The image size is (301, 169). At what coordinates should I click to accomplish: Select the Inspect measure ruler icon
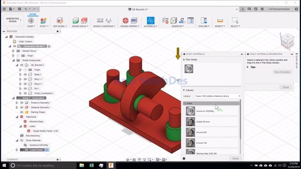(x=220, y=21)
